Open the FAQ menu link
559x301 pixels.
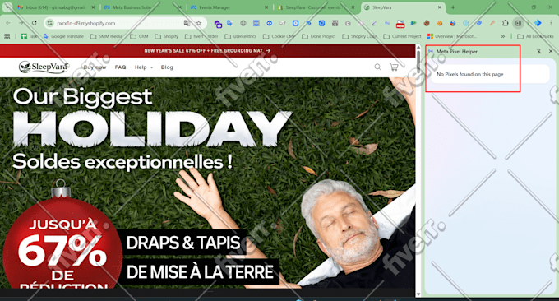tap(121, 67)
